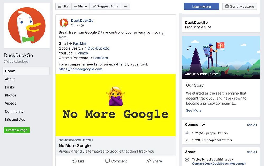Click the NOMOREGOOGLE.COM domain text
Screen dimensions: 264x166
(x=76, y=140)
